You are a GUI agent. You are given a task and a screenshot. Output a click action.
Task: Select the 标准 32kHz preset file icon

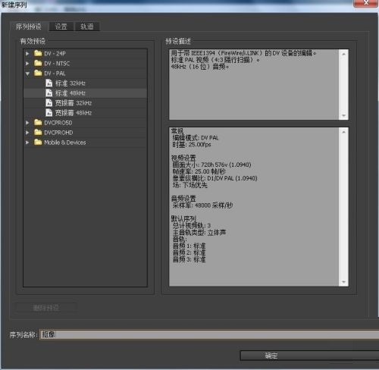coord(49,83)
